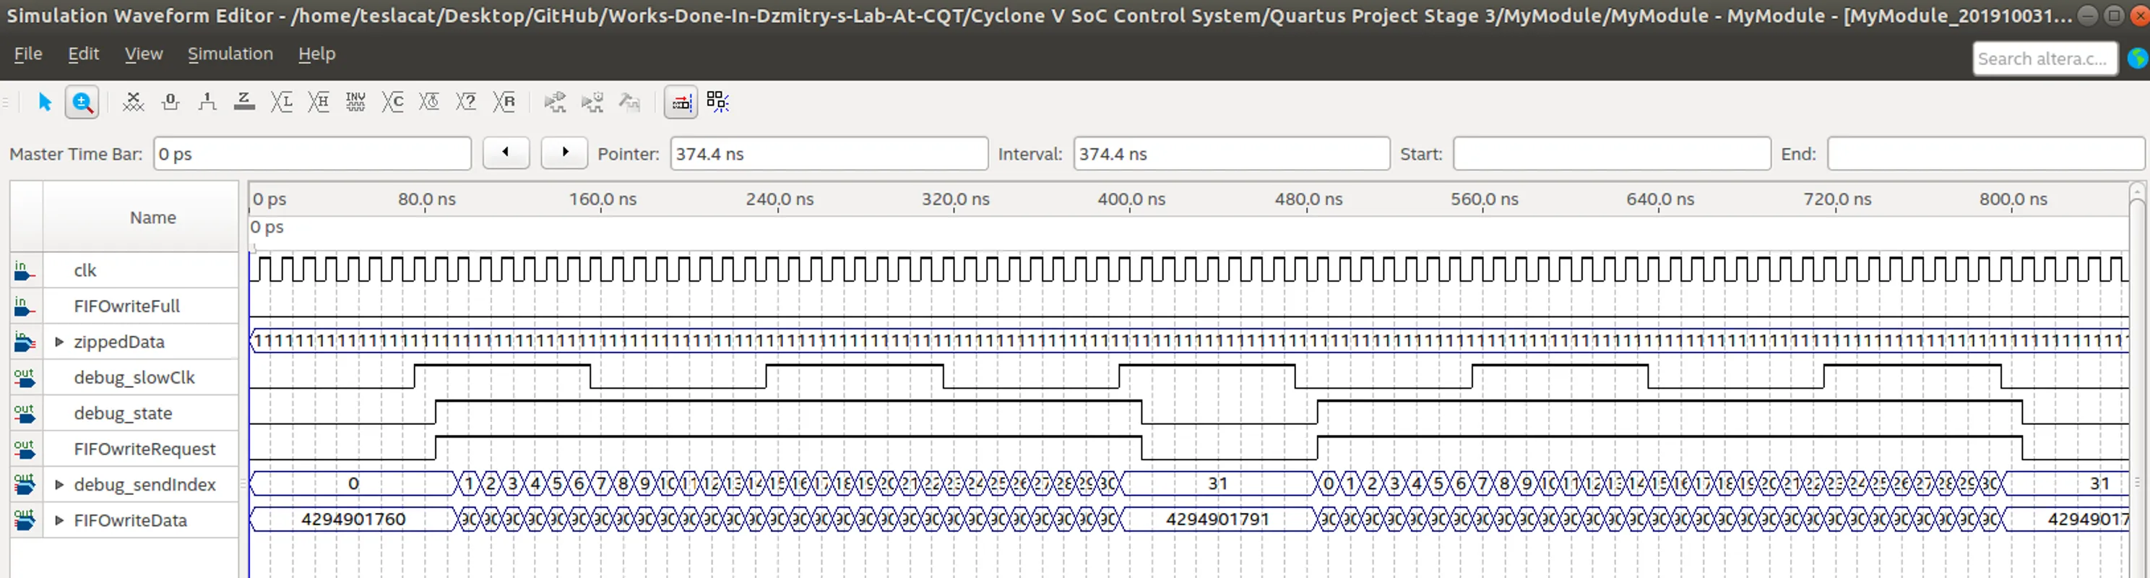Viewport: 2150px width, 578px height.
Task: Expand the debug_sendIndex bus signal
Action: pos(59,485)
